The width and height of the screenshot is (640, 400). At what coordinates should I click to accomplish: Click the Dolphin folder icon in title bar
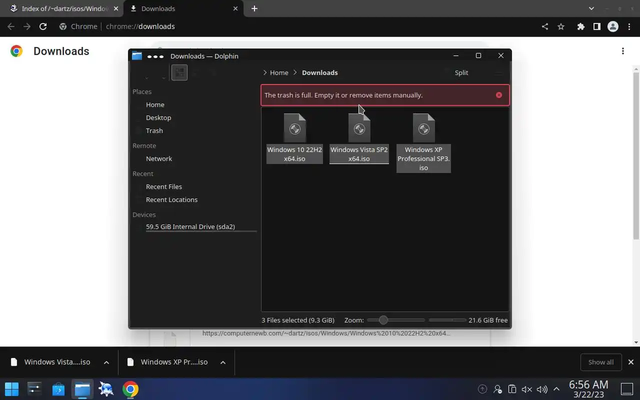(137, 56)
